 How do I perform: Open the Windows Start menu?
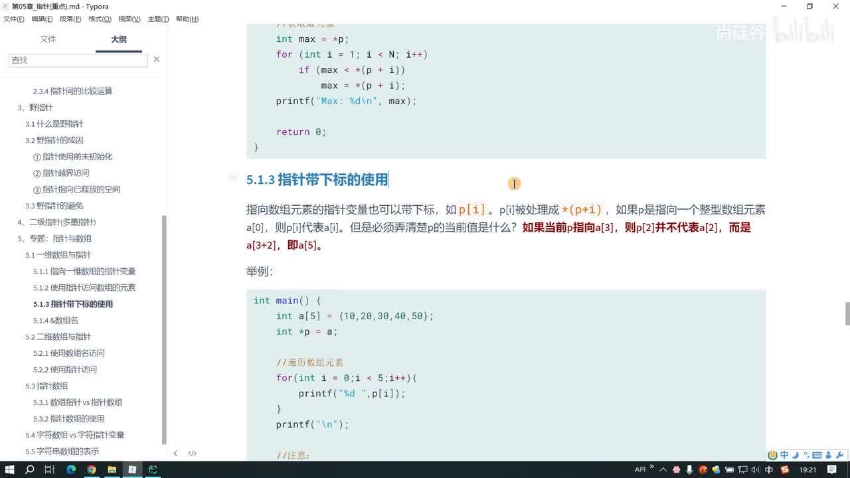10,469
